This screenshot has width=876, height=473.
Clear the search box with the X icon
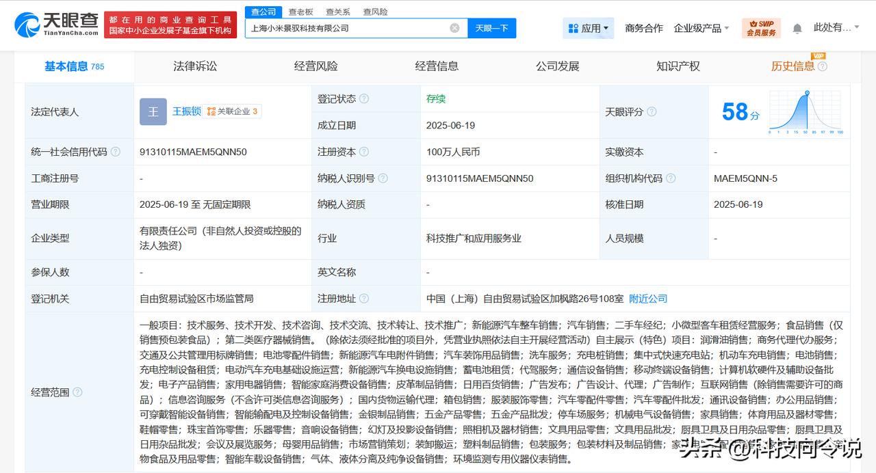[454, 28]
